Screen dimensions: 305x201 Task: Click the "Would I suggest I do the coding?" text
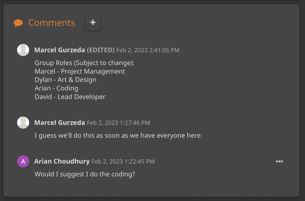(x=85, y=174)
